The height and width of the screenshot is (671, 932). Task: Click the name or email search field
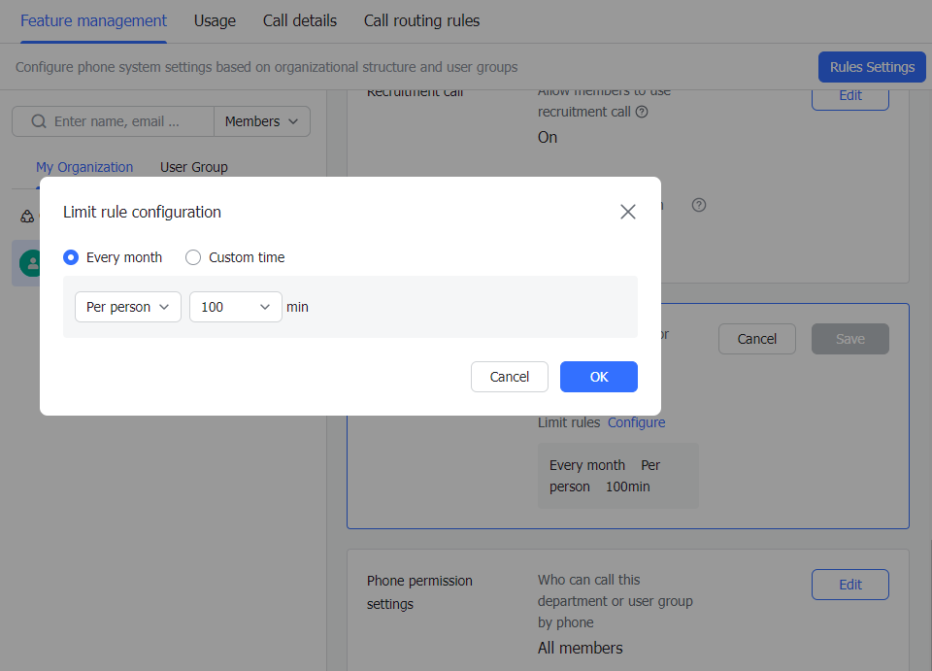(x=126, y=120)
